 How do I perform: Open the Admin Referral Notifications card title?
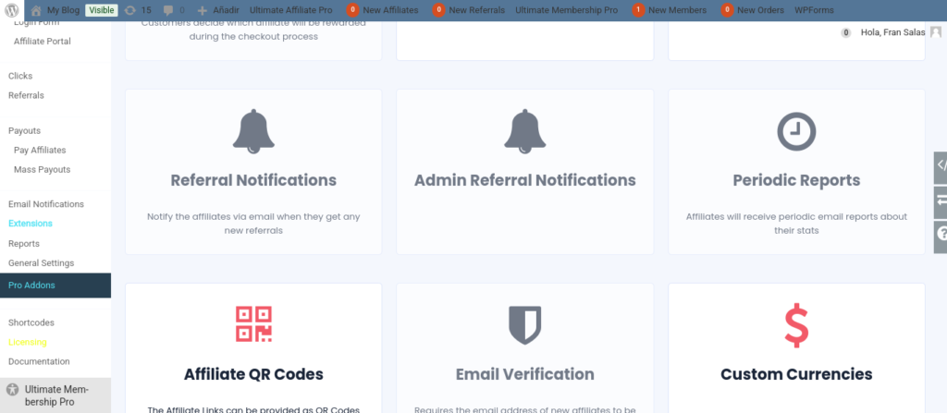click(x=525, y=180)
